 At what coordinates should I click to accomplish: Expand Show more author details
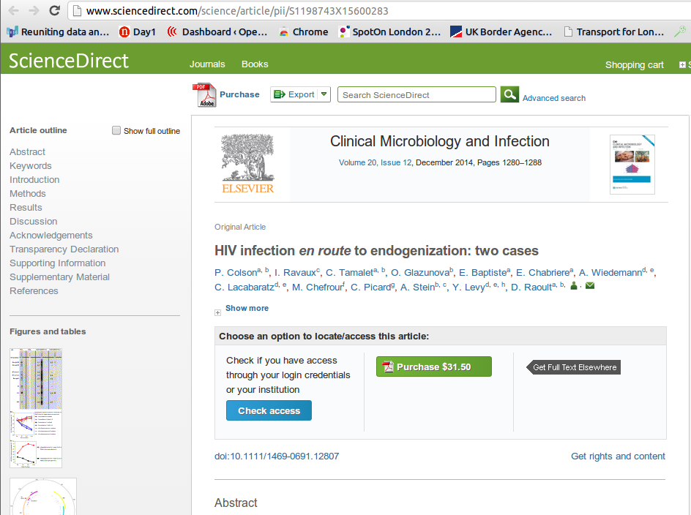[x=247, y=308]
